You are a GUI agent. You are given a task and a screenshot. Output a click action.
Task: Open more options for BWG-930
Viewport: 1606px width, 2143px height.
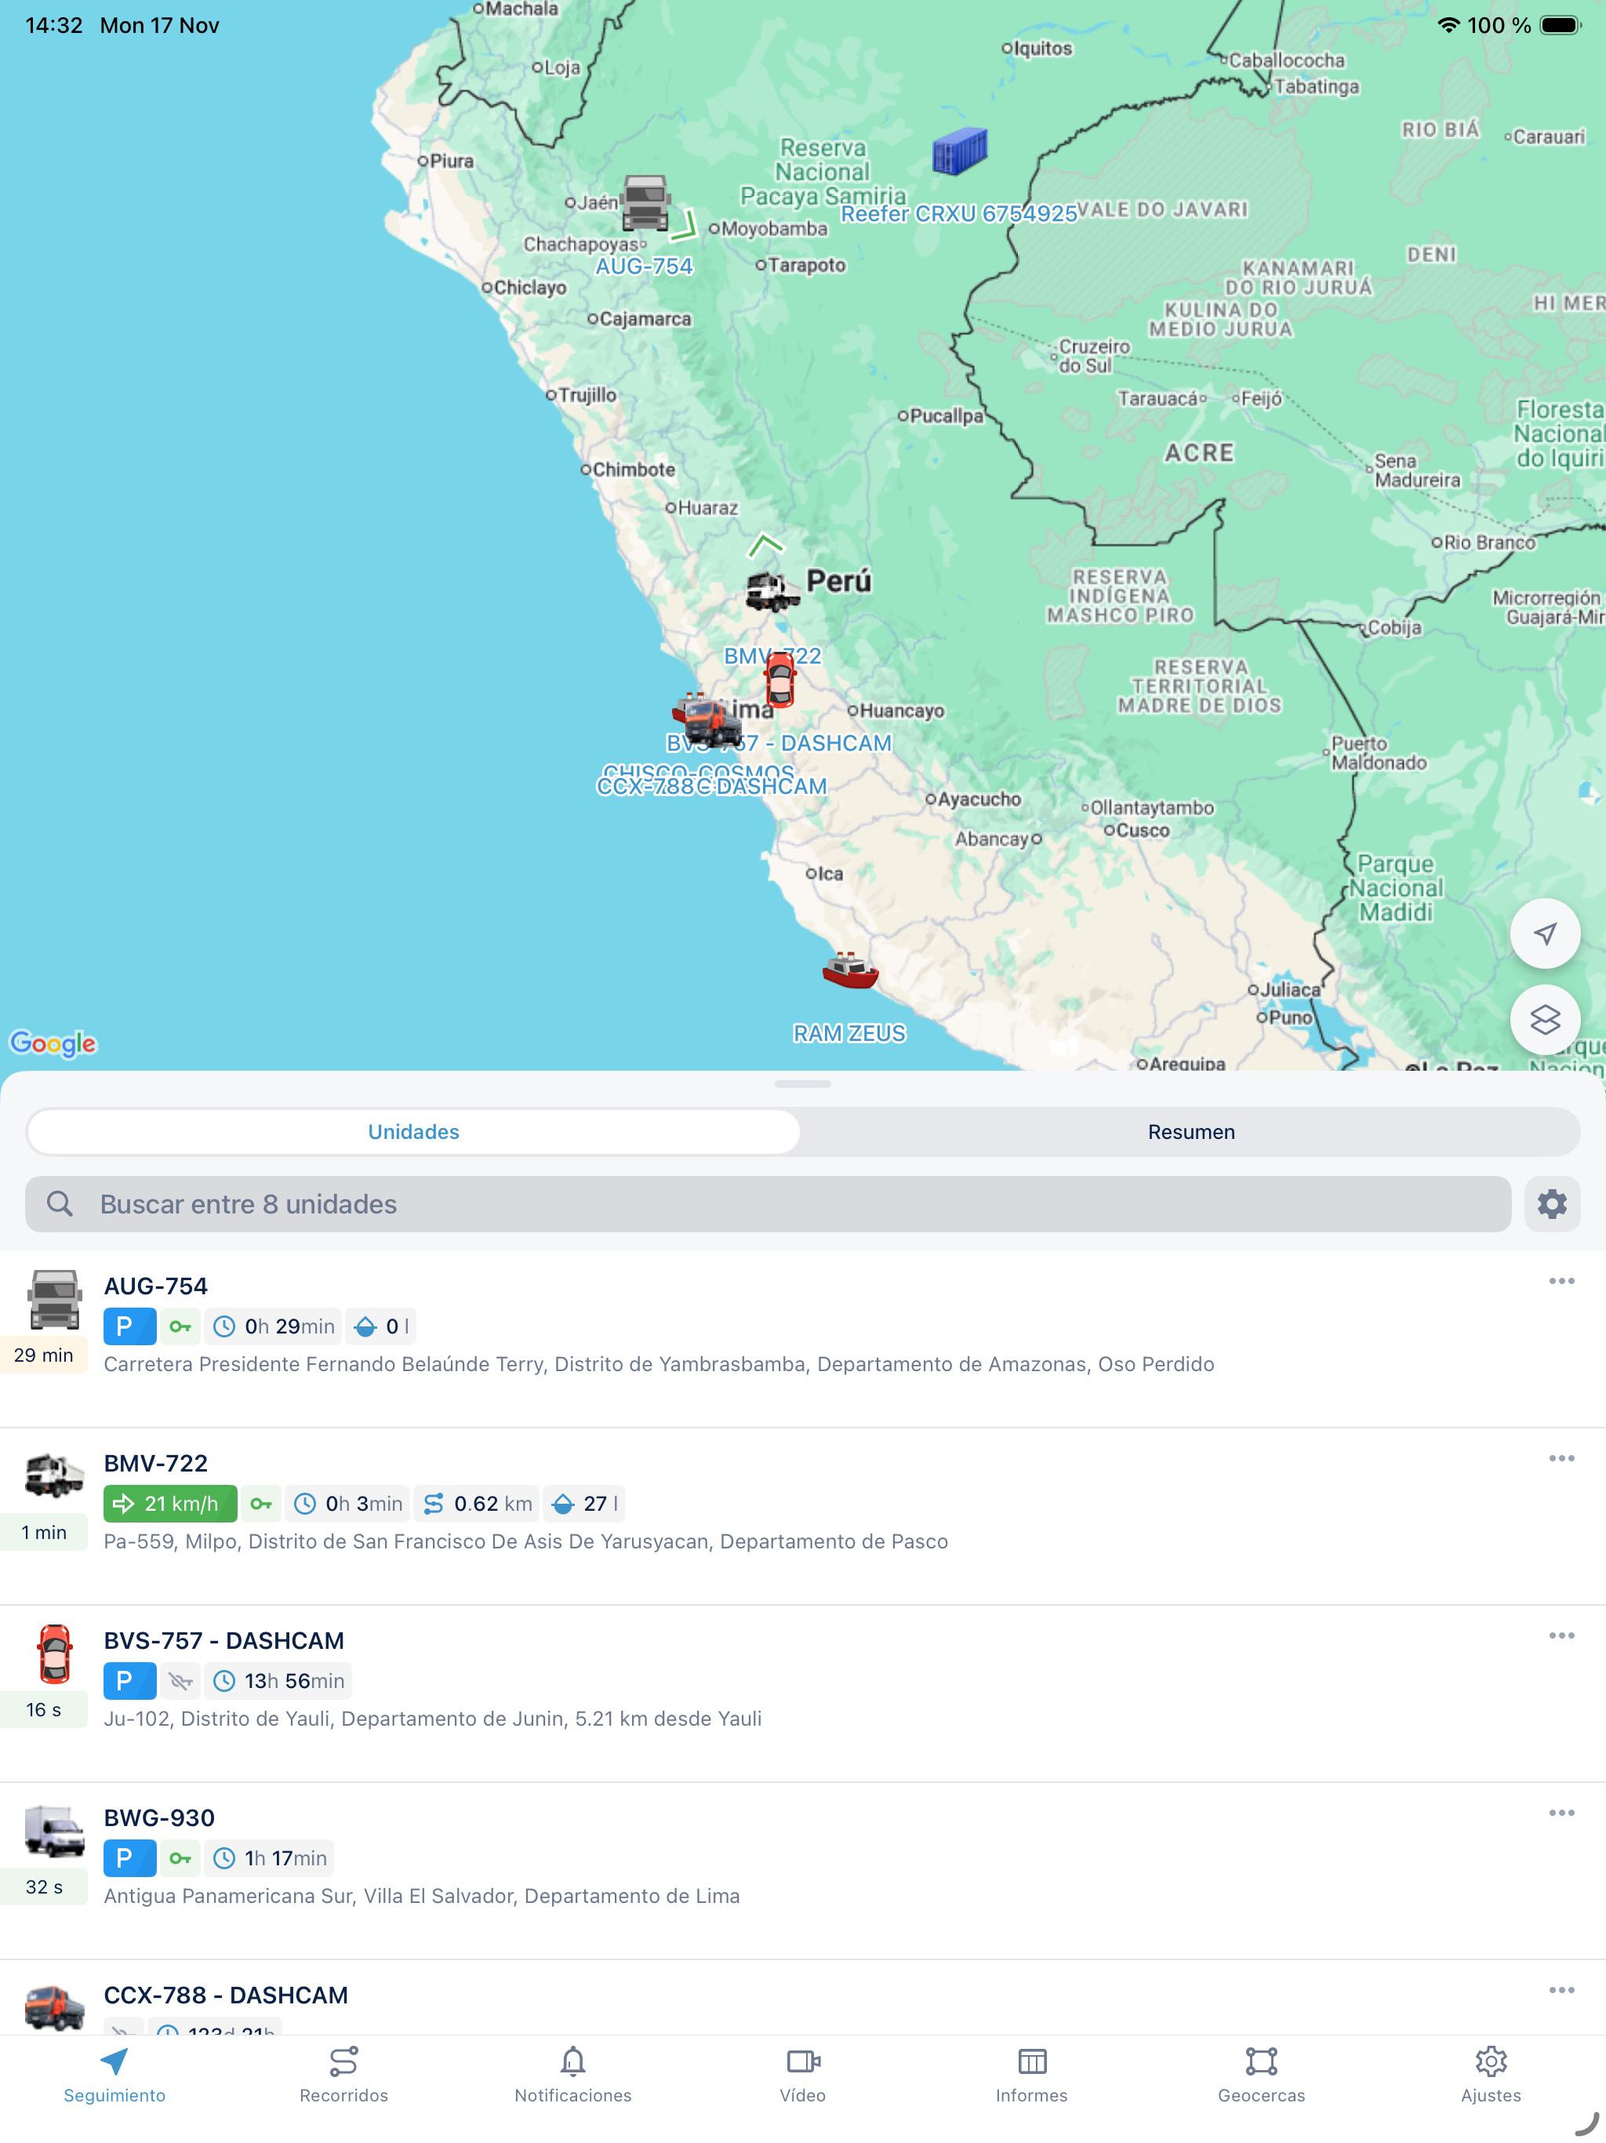click(x=1561, y=1813)
